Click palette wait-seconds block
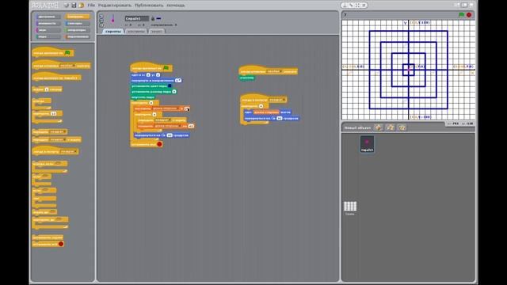The height and width of the screenshot is (285, 507). (x=48, y=89)
